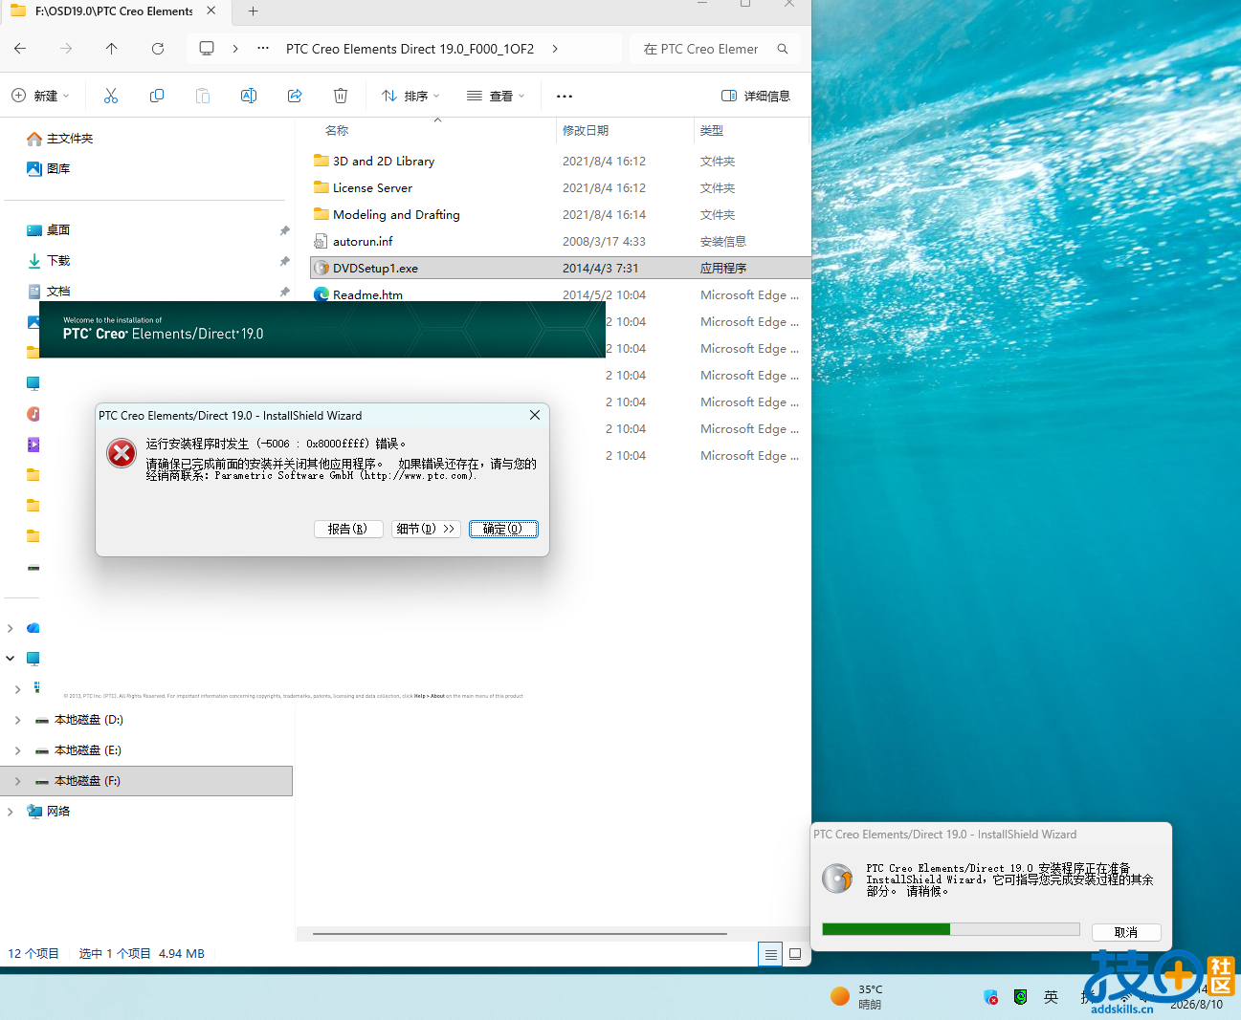This screenshot has width=1241, height=1020.
Task: Cancel the InstallShield preparation with 取消
Action: tap(1126, 932)
